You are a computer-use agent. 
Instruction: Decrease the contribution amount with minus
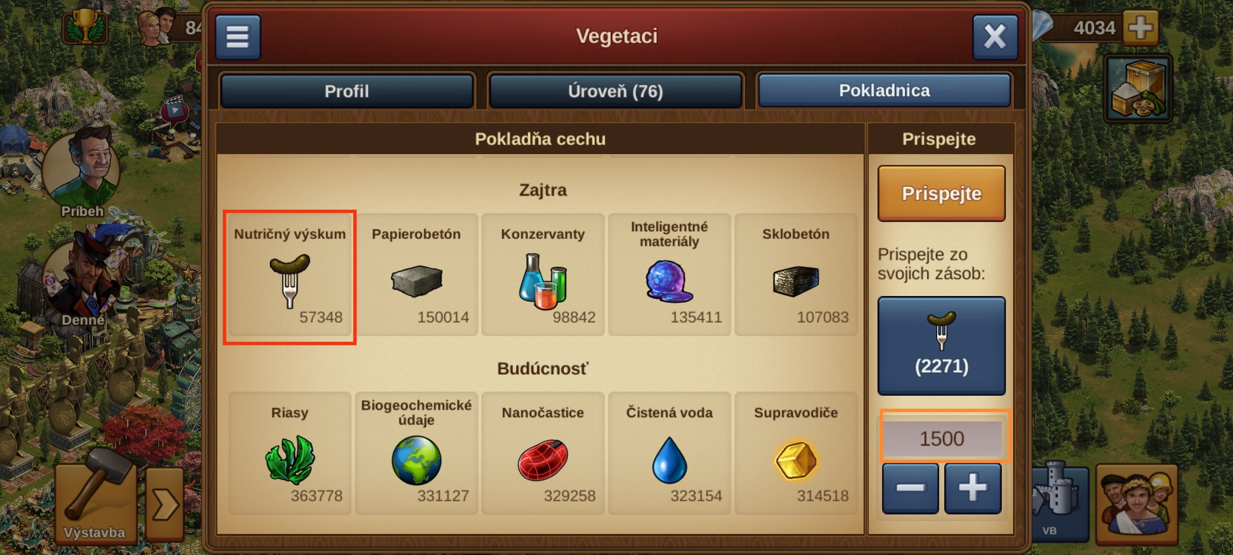(910, 488)
